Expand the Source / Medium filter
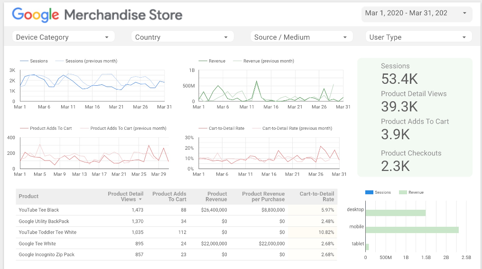Screen dimensions: 482x269 point(301,37)
